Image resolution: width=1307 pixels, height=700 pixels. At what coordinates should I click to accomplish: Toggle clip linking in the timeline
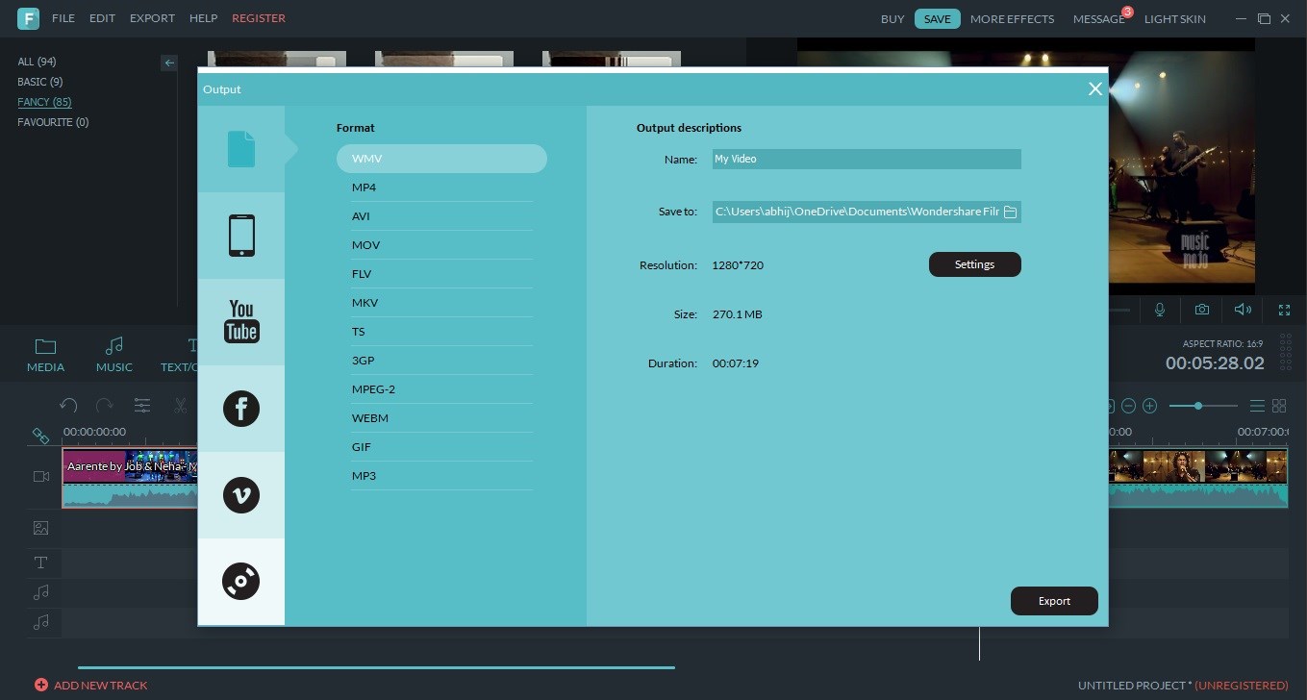pos(41,436)
